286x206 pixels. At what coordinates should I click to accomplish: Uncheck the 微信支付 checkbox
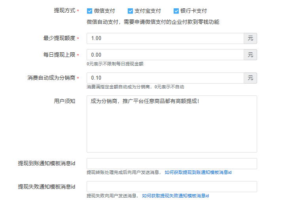(90, 11)
